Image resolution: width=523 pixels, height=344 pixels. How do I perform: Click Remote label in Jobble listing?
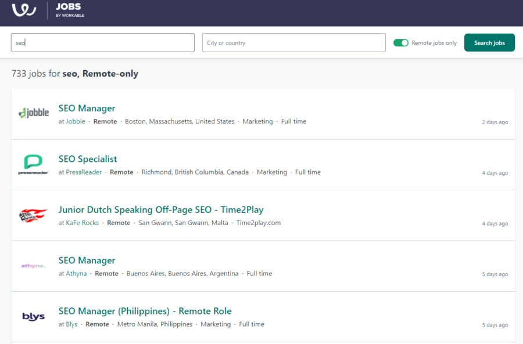pyautogui.click(x=105, y=122)
